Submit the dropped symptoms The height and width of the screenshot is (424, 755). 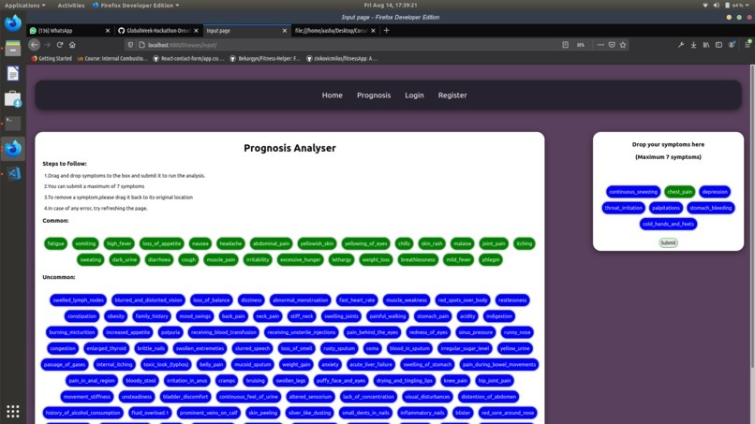click(668, 242)
